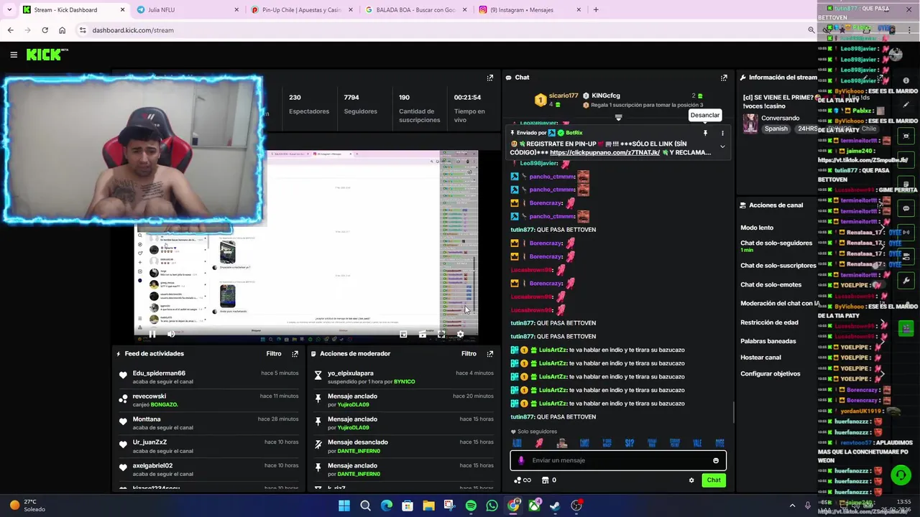Open the hamburger menu beside Kick logo
Viewport: 920px width, 517px height.
tap(14, 55)
